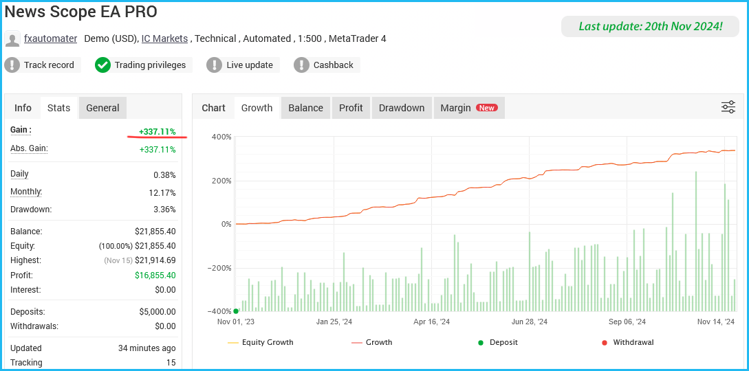Select the Growth chart tab
The height and width of the screenshot is (371, 749).
pyautogui.click(x=257, y=108)
